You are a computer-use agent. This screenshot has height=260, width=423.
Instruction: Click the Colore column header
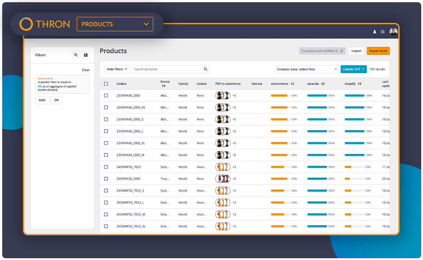(x=201, y=84)
